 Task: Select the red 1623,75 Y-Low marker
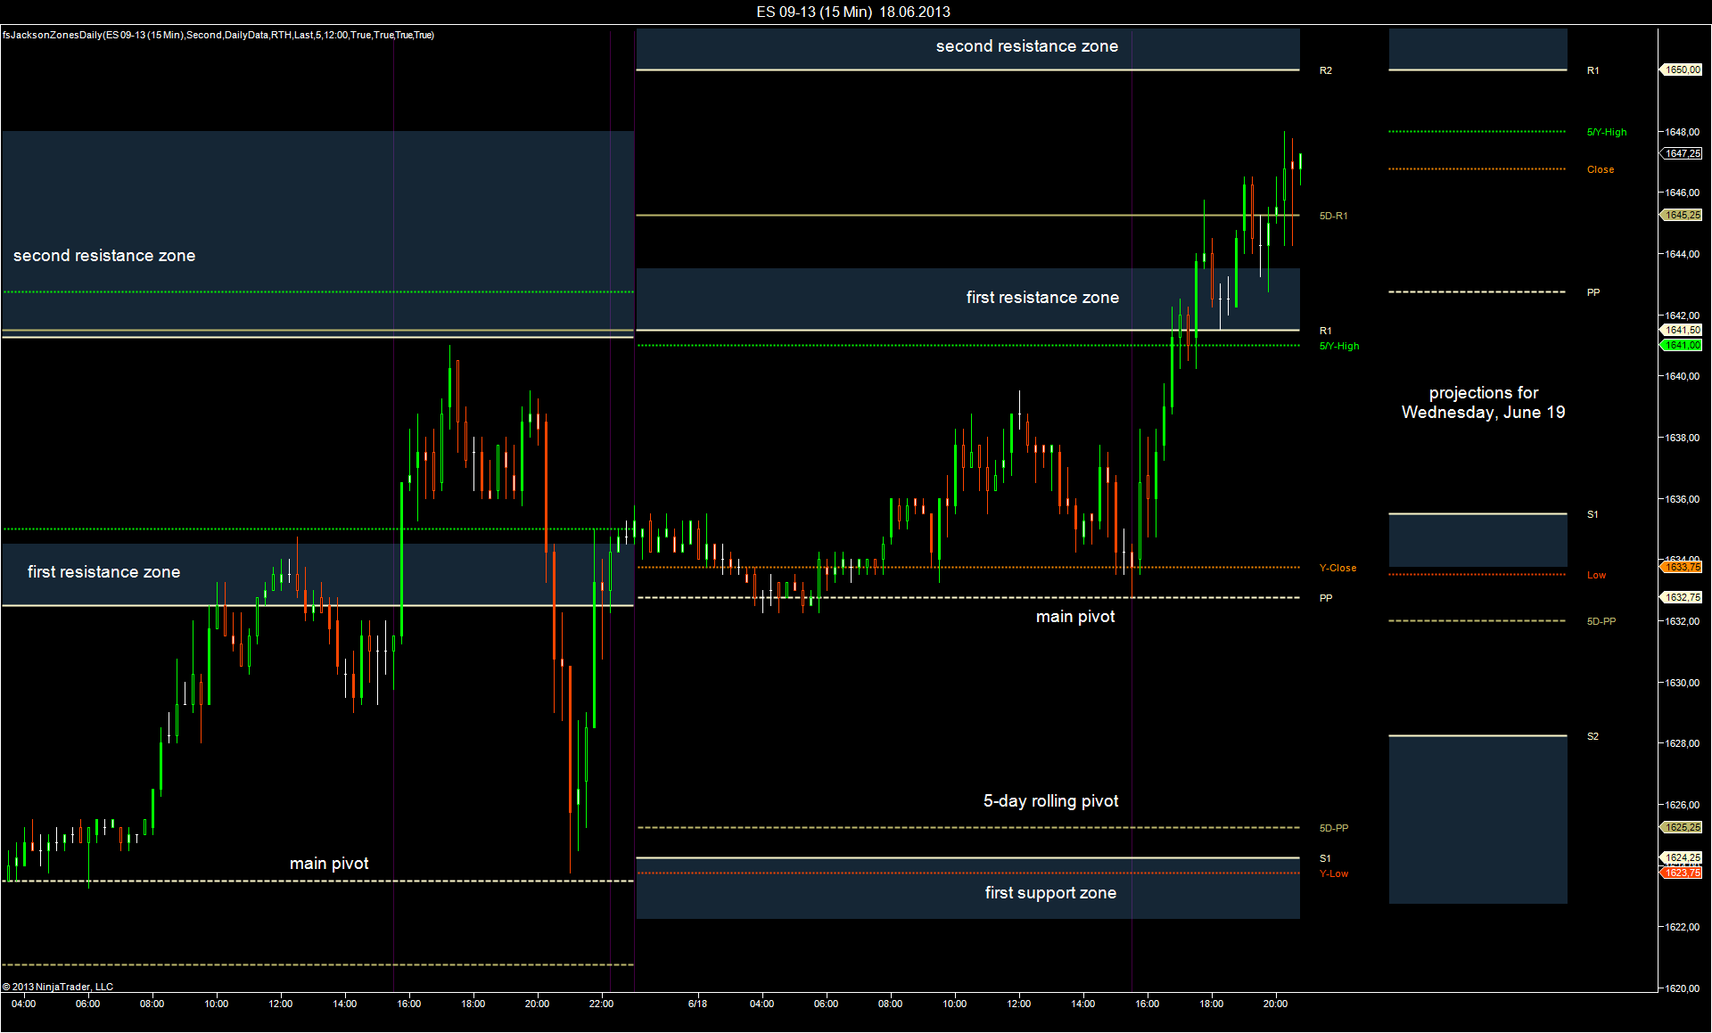tap(1683, 873)
